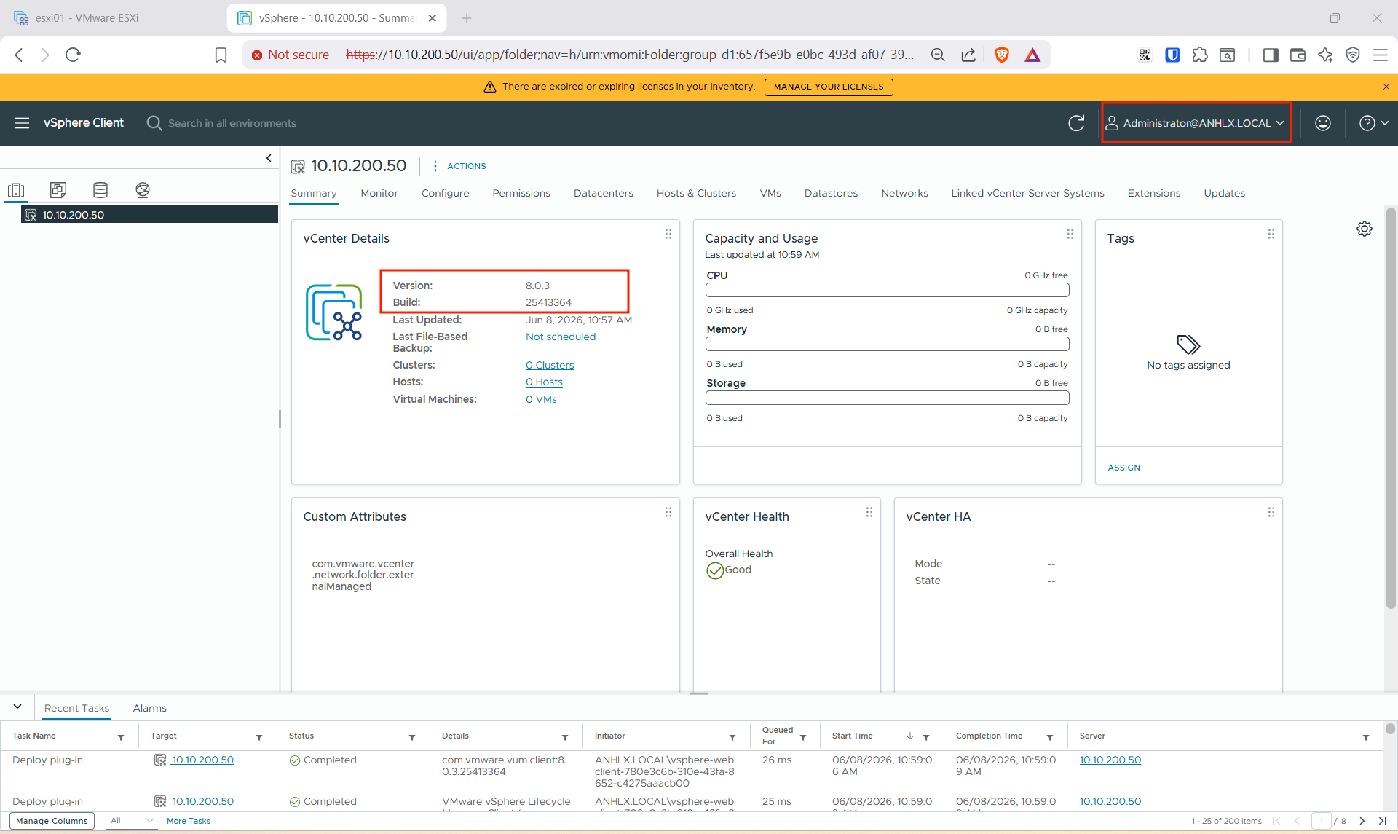Go to last page of tasks
Image resolution: width=1398 pixels, height=834 pixels.
1382,821
